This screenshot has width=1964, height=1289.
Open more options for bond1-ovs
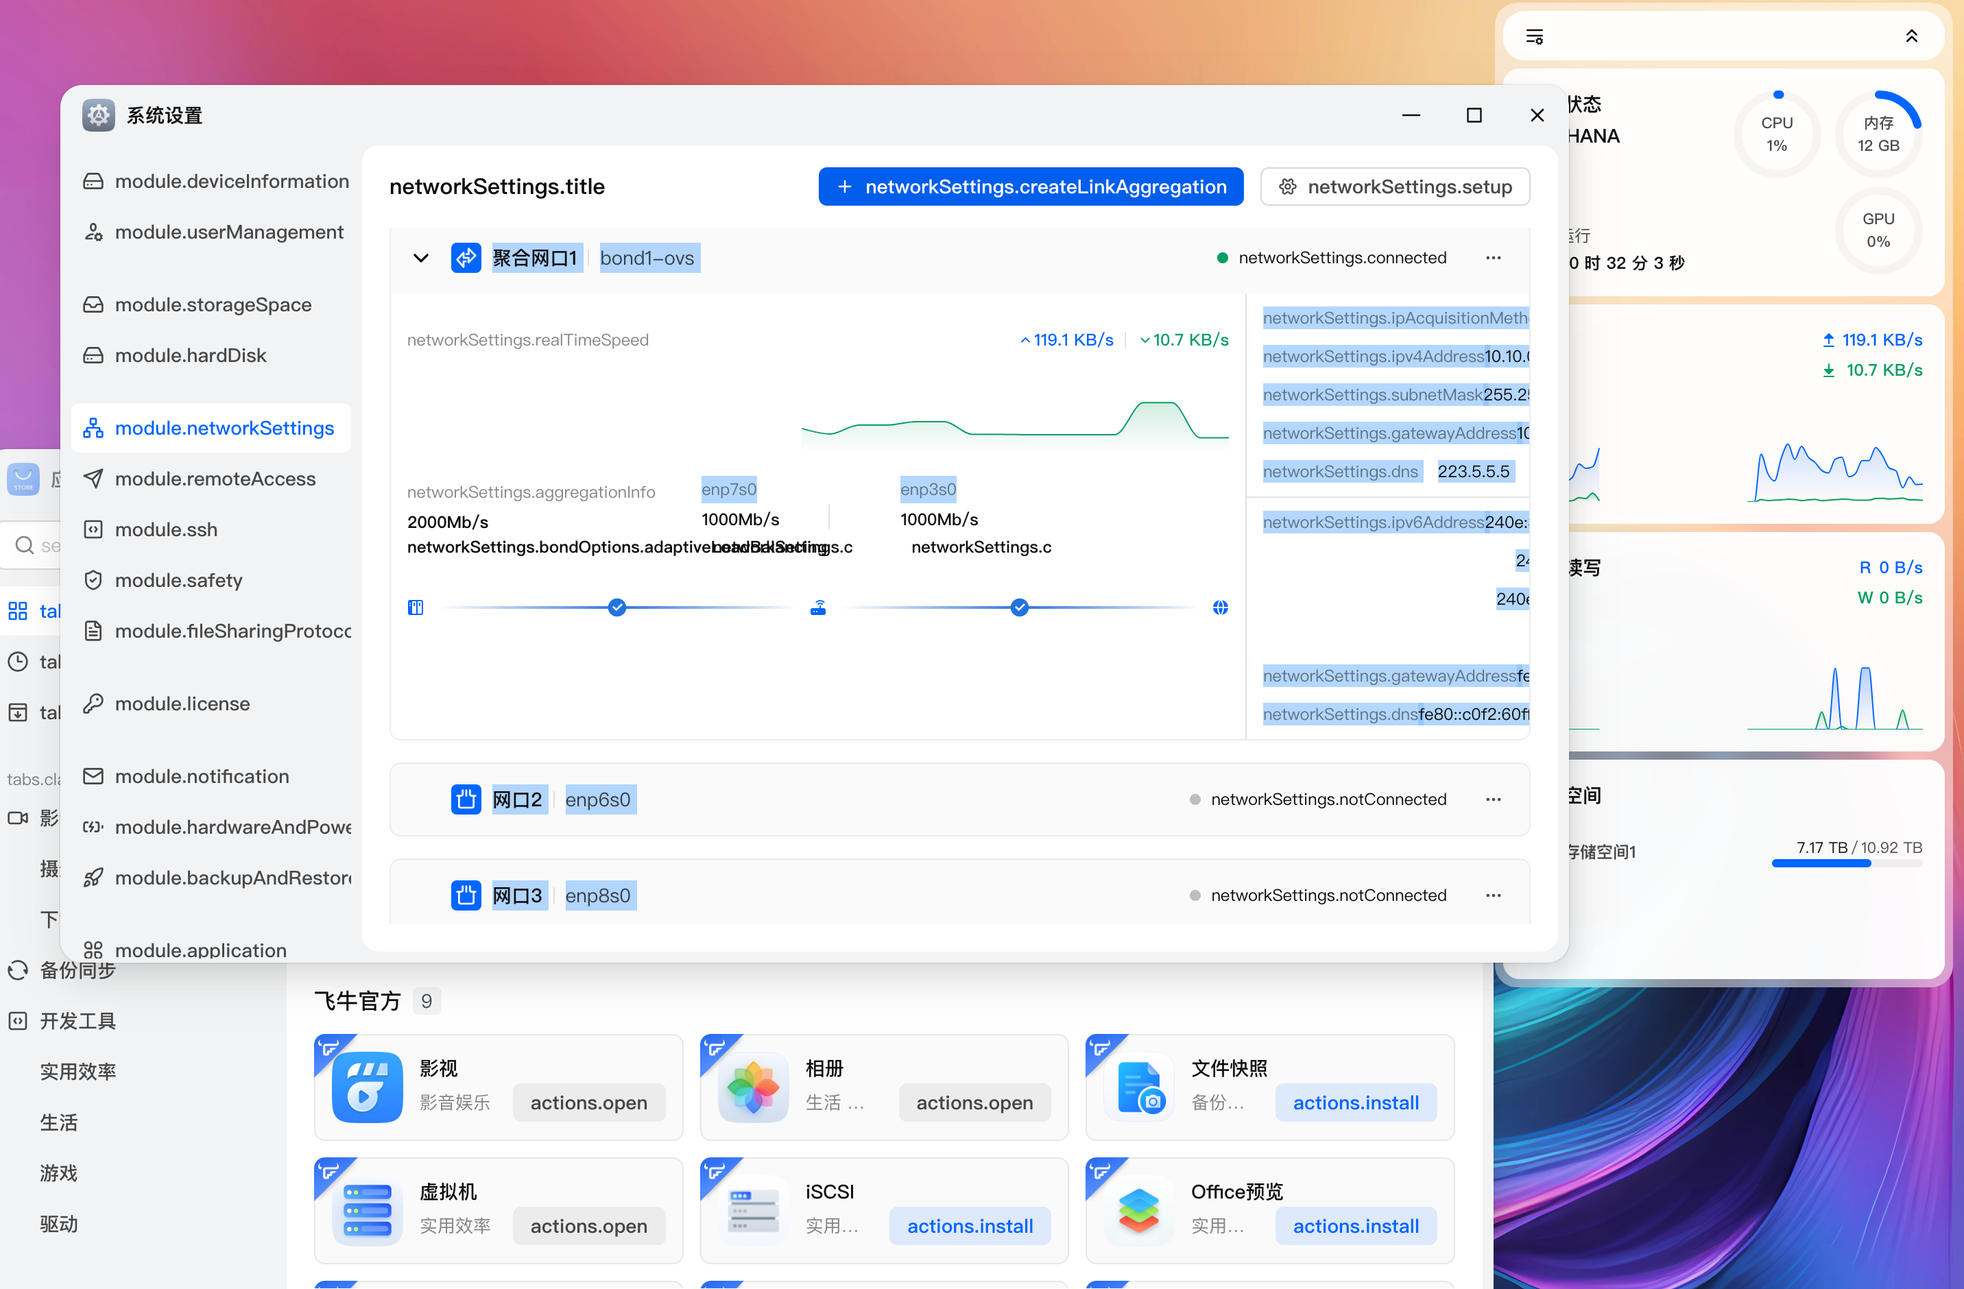1493,258
